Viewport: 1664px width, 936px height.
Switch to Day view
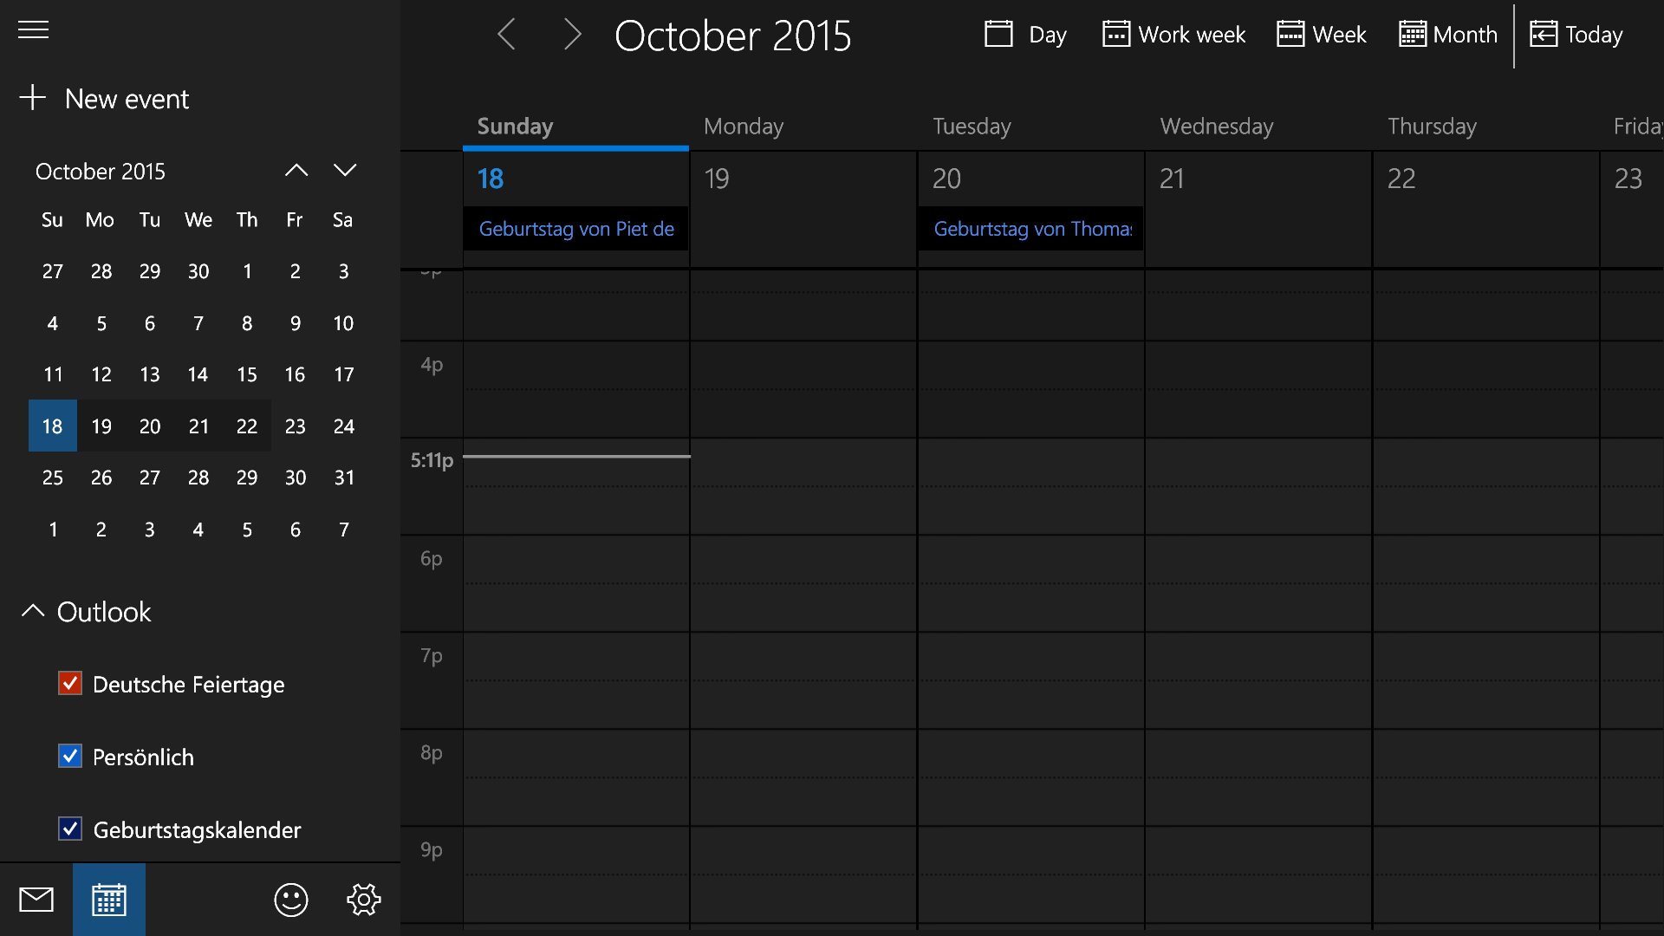click(x=1026, y=35)
